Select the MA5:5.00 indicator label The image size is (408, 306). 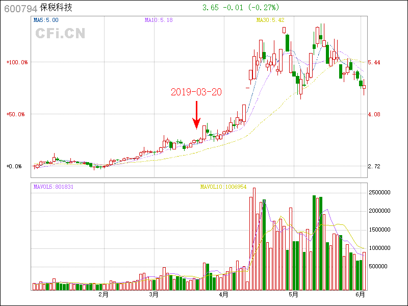coord(46,20)
